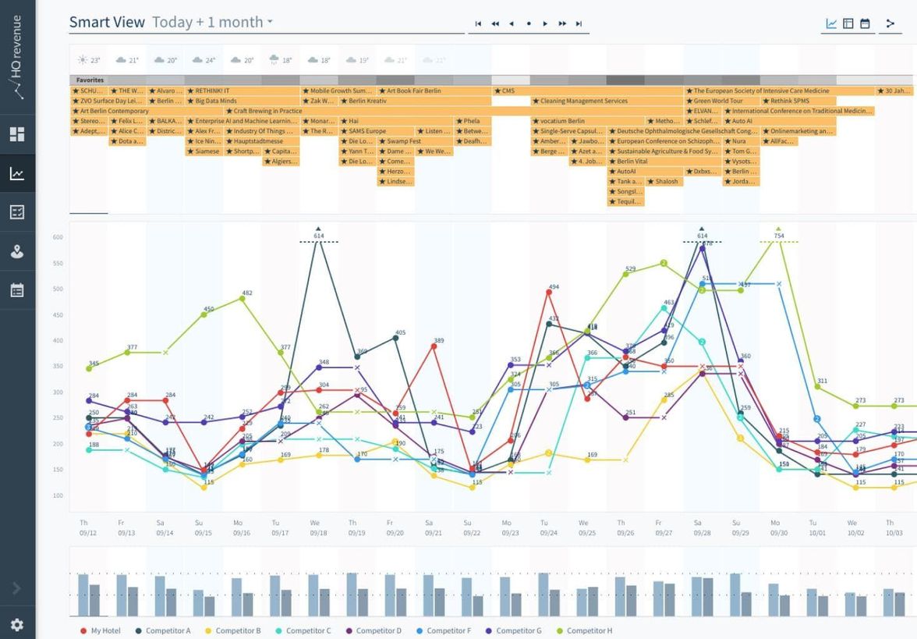Hide Competitor H line via legend
917x639 pixels.
(x=589, y=630)
